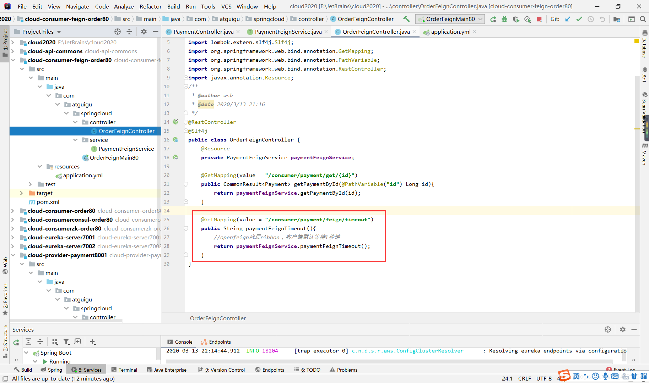The width and height of the screenshot is (649, 383).
Task: Toggle the Database tool window on the right
Action: point(644,44)
